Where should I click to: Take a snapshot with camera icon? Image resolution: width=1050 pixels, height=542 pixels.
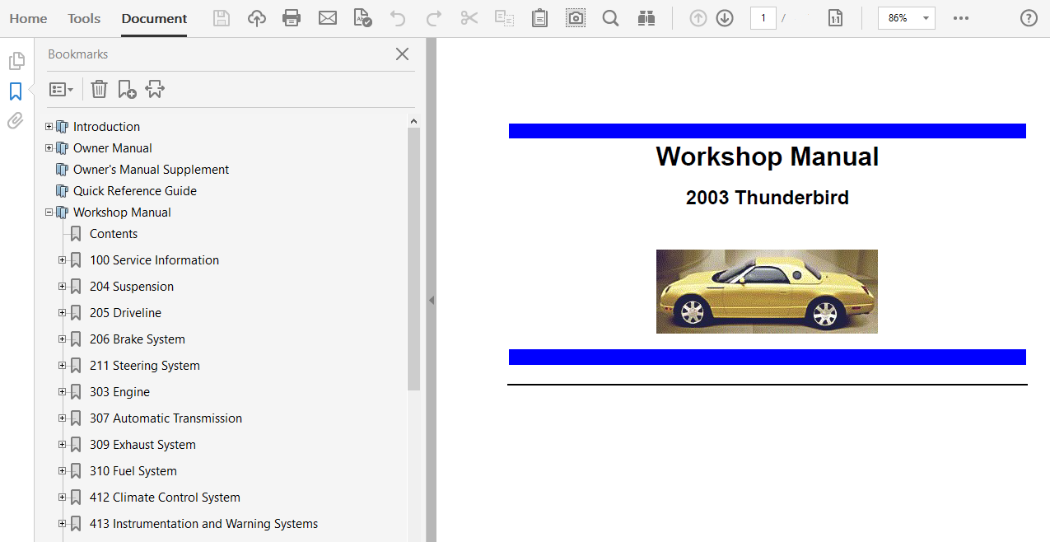[x=576, y=18]
